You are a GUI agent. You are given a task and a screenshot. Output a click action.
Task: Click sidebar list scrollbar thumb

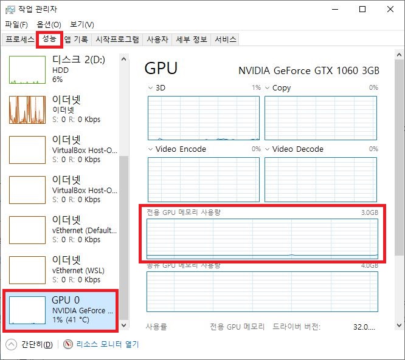click(123, 238)
